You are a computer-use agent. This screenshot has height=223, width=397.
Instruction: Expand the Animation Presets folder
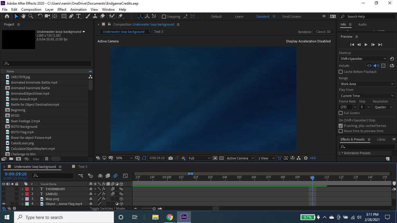click(x=339, y=153)
